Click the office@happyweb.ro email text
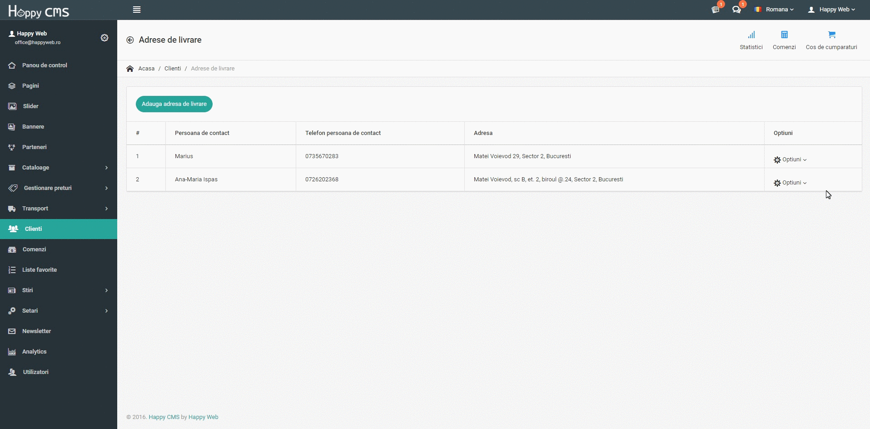Image resolution: width=870 pixels, height=429 pixels. (x=38, y=42)
